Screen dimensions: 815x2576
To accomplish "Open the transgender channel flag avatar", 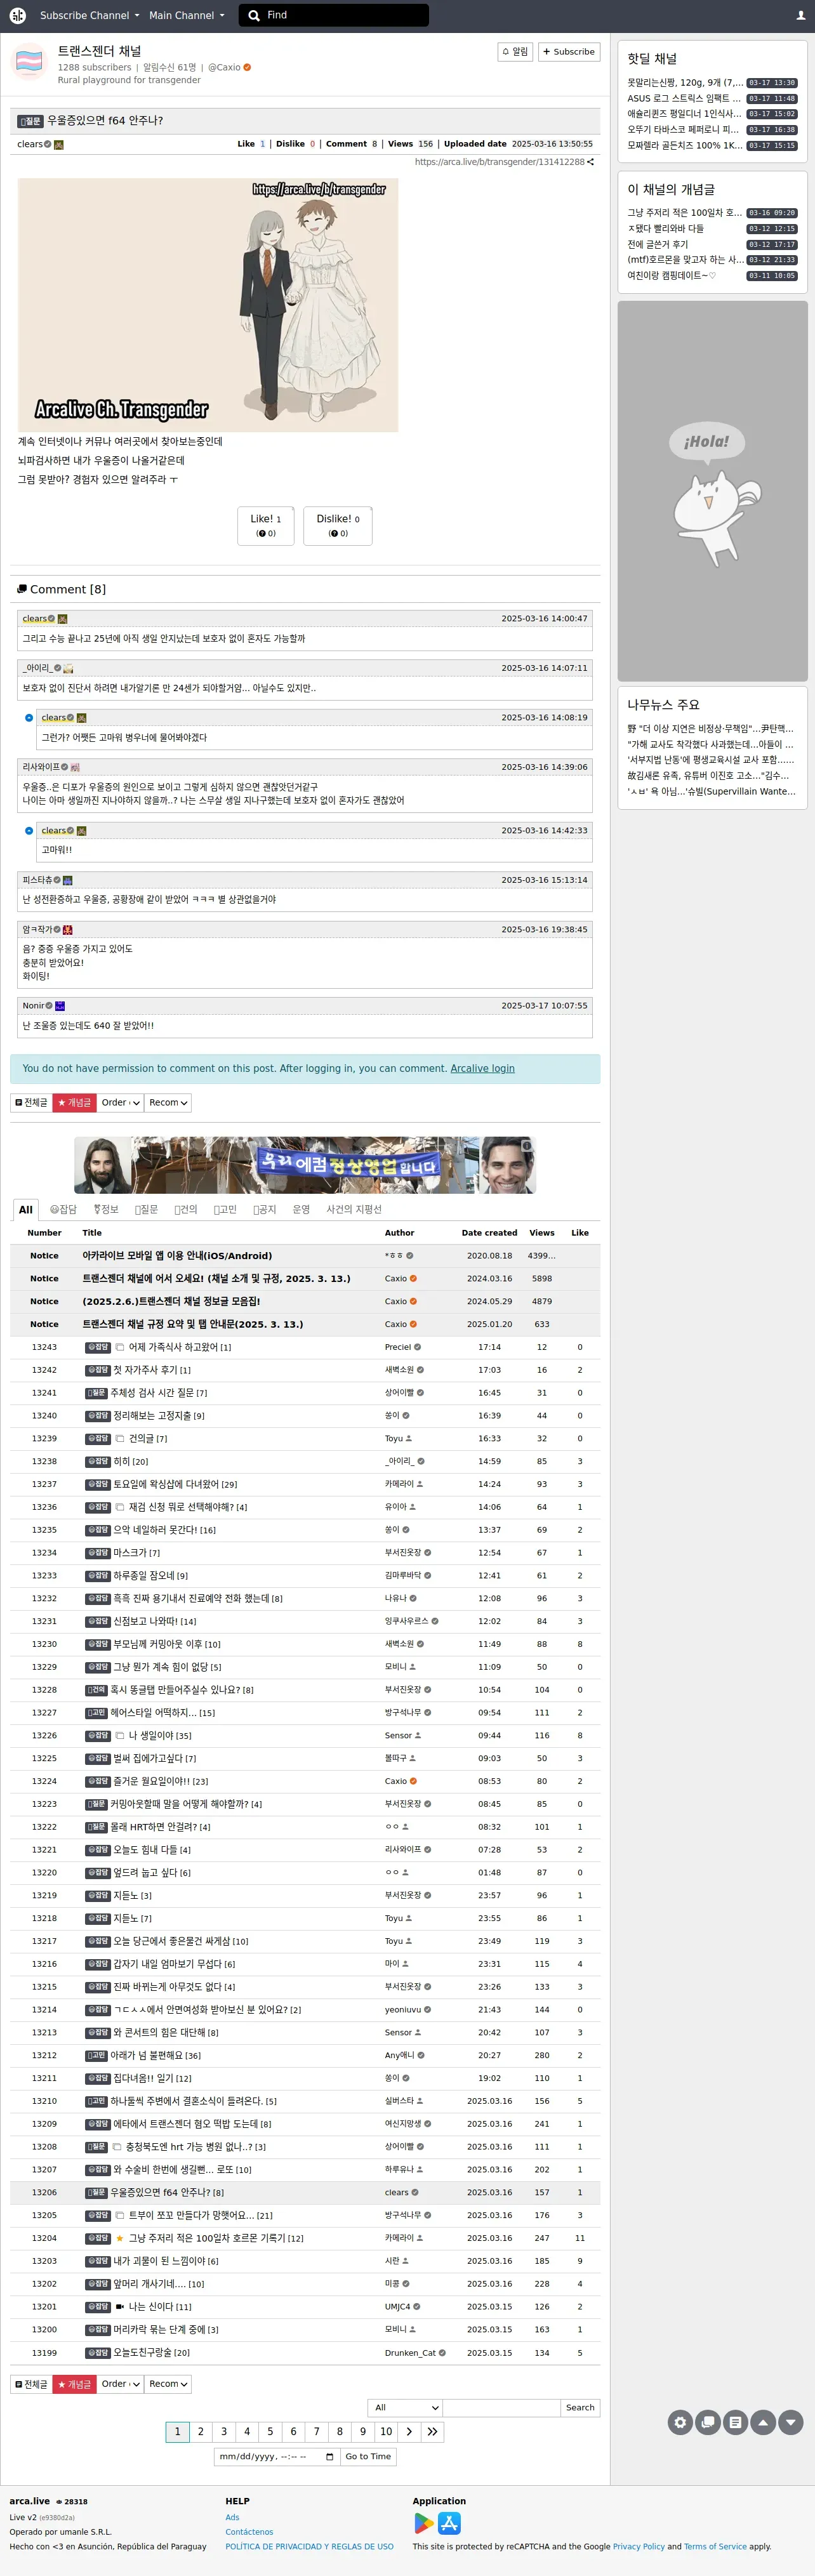I will click(x=29, y=62).
